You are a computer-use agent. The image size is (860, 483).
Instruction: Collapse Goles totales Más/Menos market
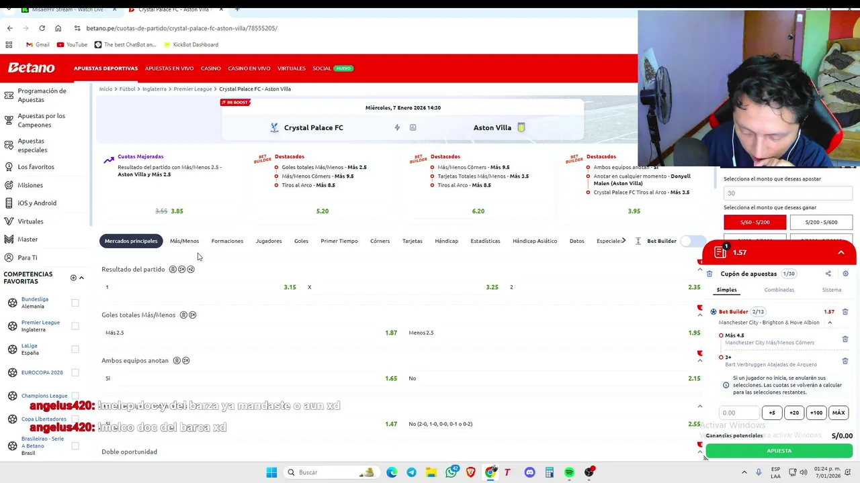(699, 315)
